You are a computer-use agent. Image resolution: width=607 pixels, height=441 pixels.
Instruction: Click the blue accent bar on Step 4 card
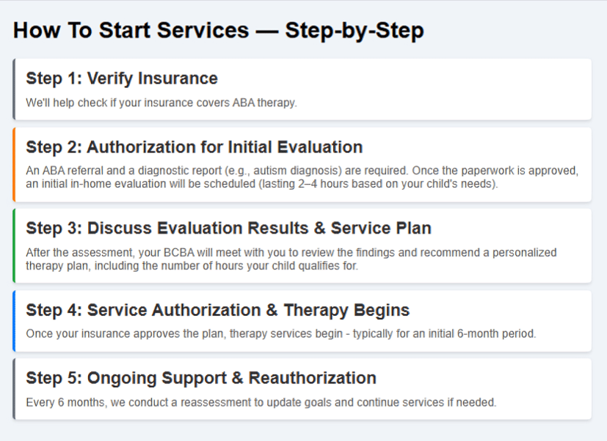14,321
